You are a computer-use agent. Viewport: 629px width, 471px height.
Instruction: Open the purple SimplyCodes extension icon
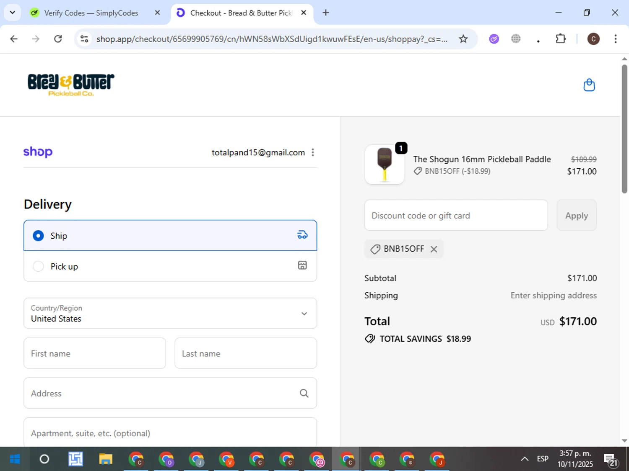(x=494, y=39)
